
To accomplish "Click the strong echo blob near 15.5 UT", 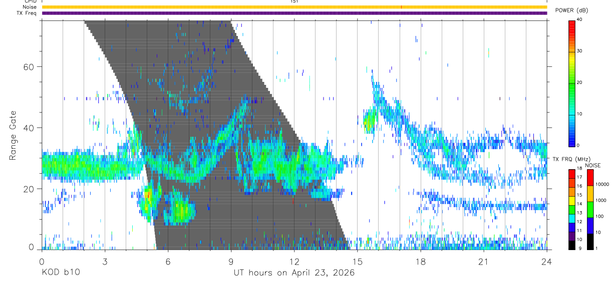I will point(370,121).
